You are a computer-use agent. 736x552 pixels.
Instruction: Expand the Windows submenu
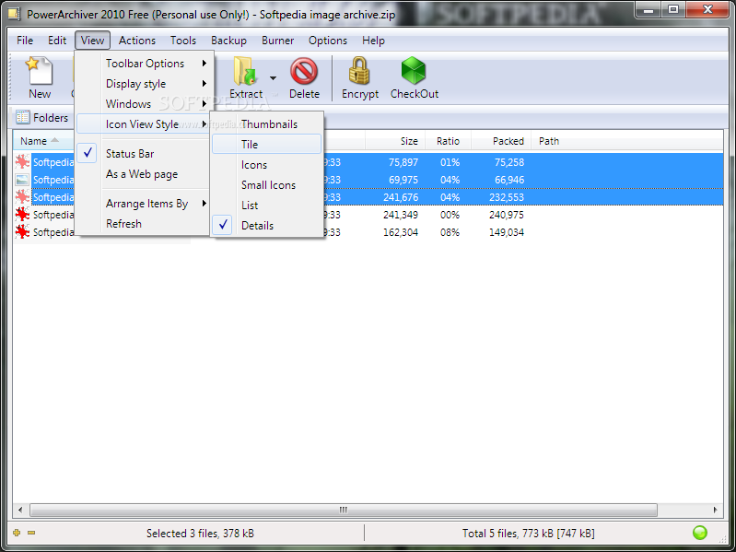pos(144,104)
